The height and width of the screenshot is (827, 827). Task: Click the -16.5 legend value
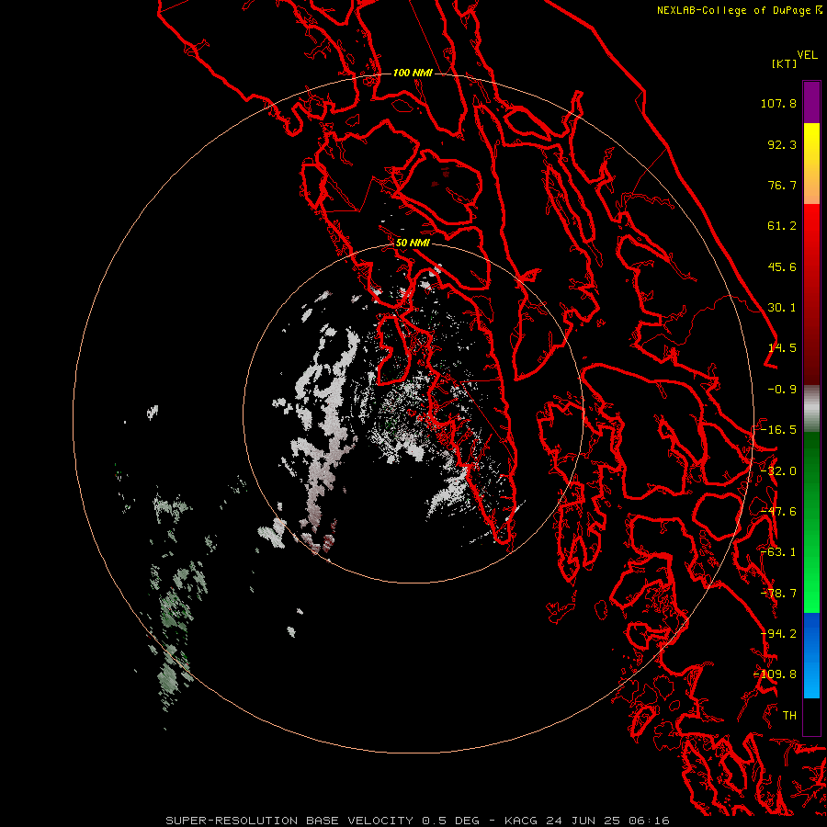(x=778, y=430)
